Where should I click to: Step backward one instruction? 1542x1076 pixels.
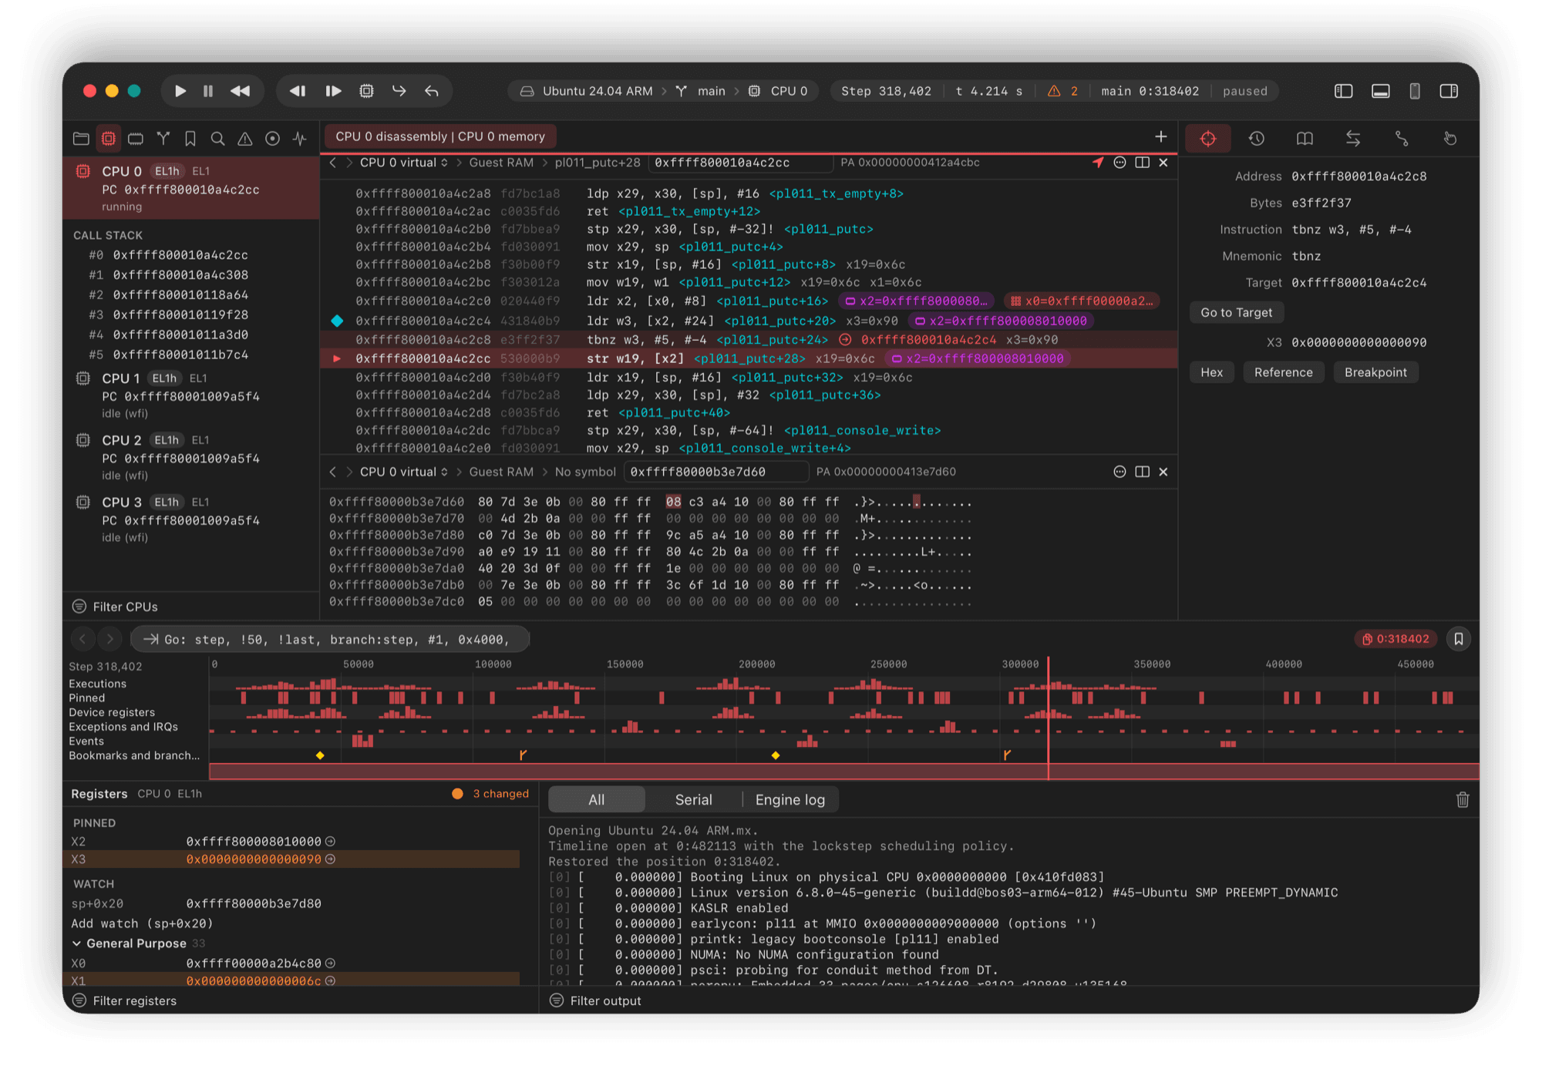tap(298, 91)
